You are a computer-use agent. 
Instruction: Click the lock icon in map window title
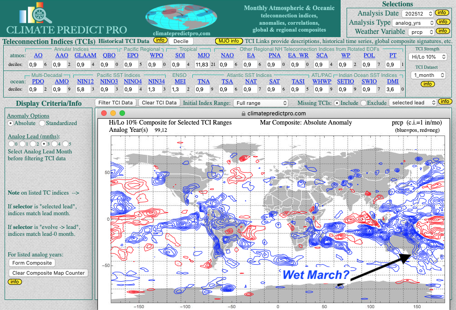coord(243,113)
